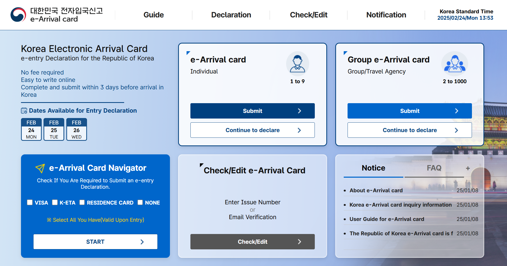
Task: Select the FEB 25 TUE date tile
Action: [x=54, y=129]
